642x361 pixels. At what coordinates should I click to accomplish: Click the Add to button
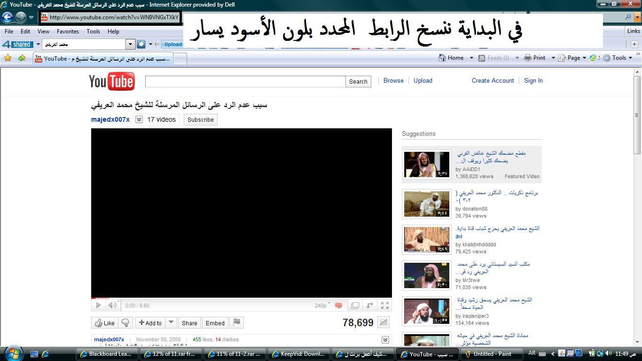[x=150, y=323]
